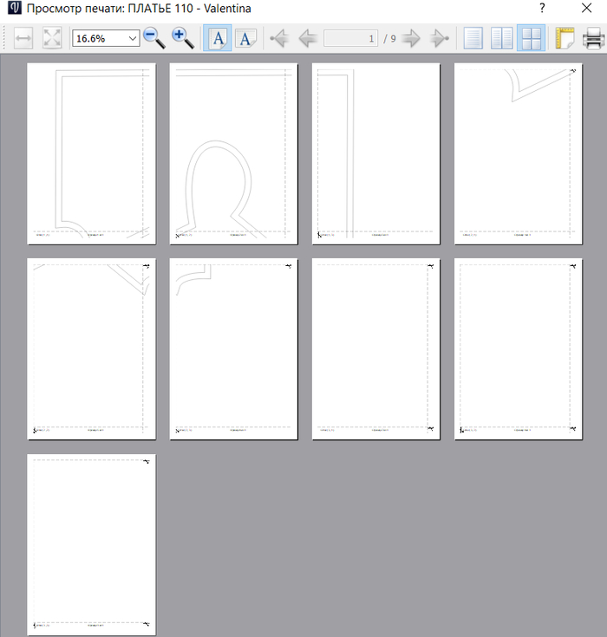This screenshot has width=607, height=637.
Task: Jump to the last page
Action: click(440, 38)
